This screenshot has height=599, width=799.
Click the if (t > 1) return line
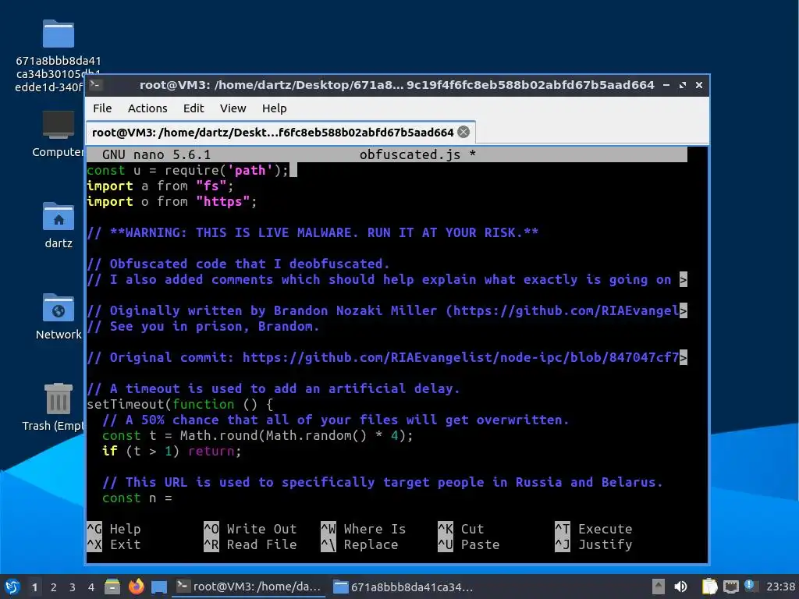click(172, 452)
